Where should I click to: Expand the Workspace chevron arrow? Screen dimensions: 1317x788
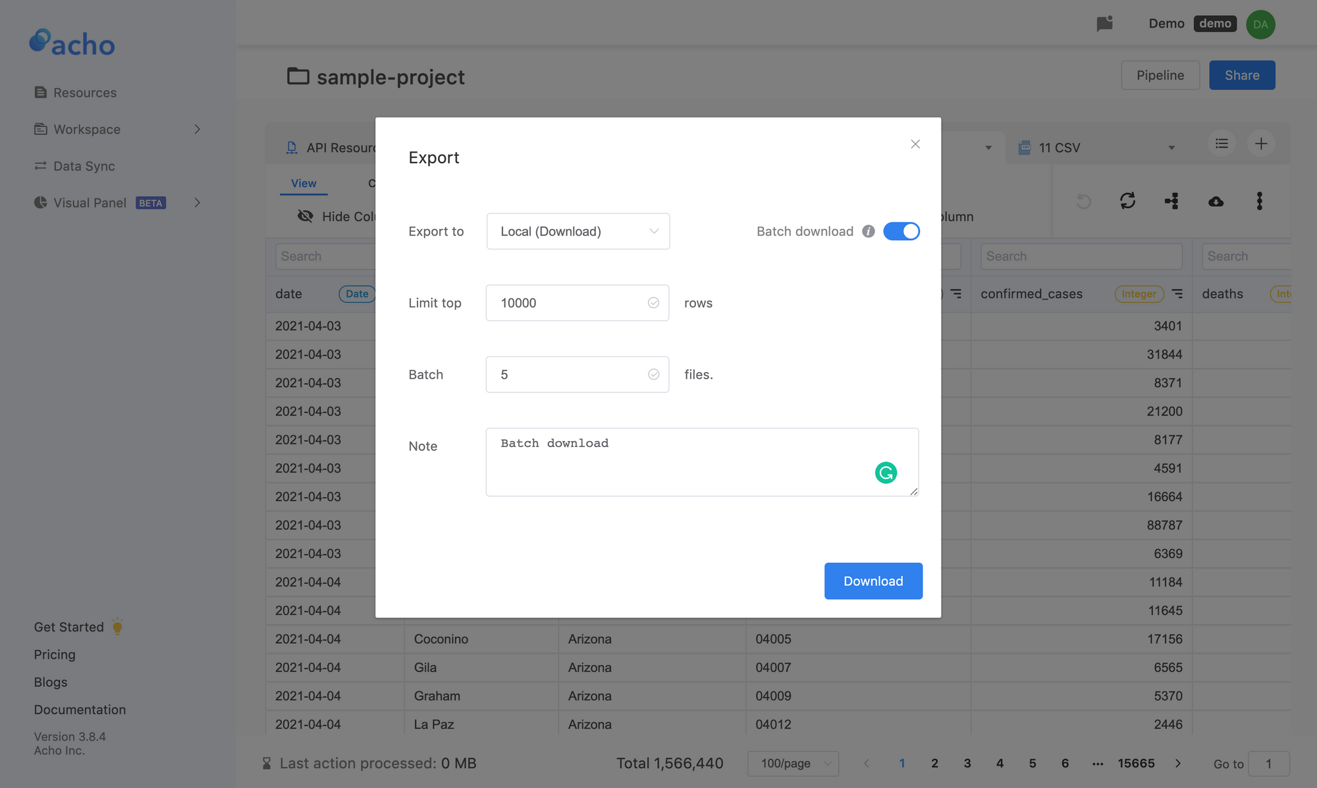pos(197,130)
